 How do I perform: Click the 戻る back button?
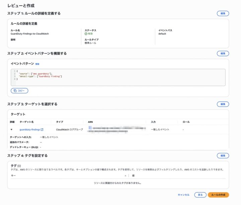200,195
